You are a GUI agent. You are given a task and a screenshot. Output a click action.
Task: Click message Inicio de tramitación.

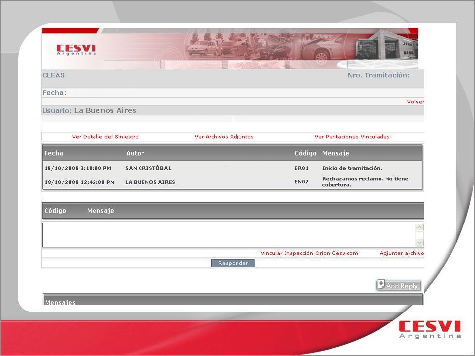point(352,168)
